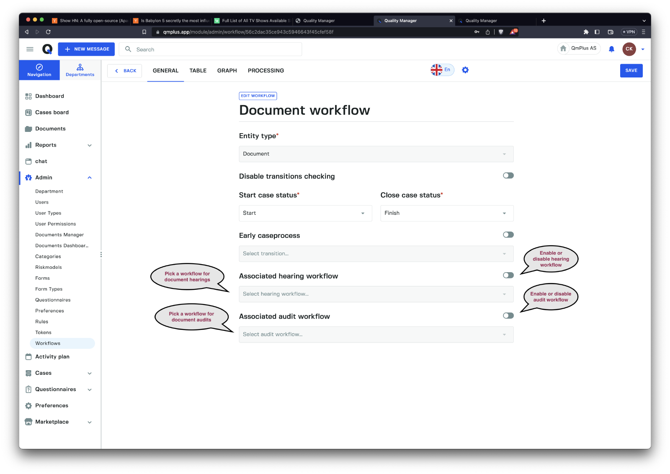This screenshot has height=474, width=670.
Task: Click the notification bell icon
Action: coord(611,49)
